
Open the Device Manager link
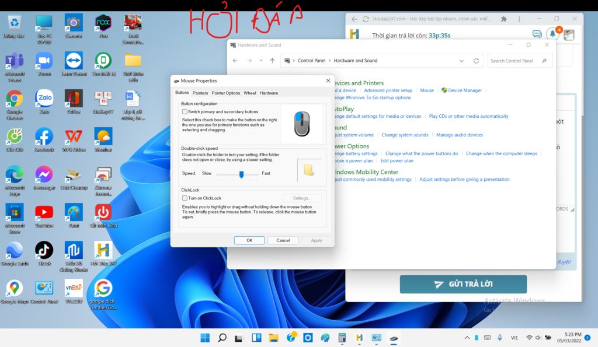[x=465, y=90]
